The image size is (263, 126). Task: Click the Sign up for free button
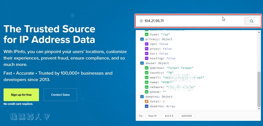point(21,95)
